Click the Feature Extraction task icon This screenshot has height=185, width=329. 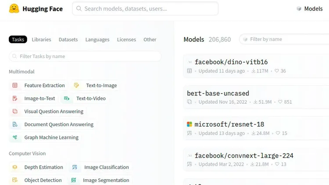click(15, 85)
